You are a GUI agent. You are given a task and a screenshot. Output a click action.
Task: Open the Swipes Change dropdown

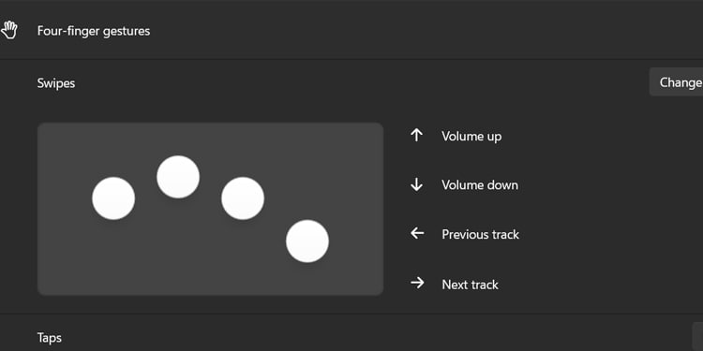[676, 82]
